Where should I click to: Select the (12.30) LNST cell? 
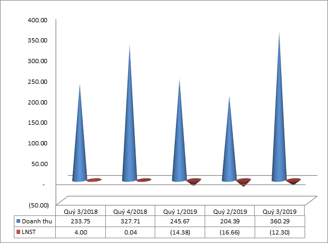(280, 232)
